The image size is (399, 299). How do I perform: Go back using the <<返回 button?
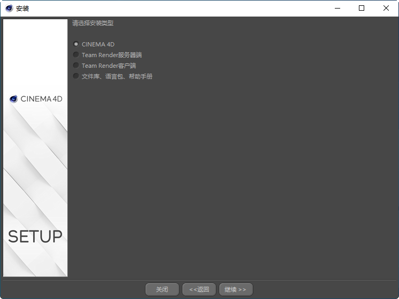point(199,289)
